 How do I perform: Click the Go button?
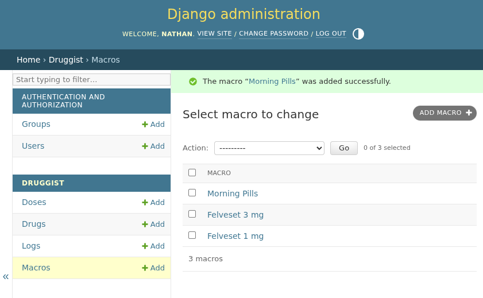point(344,148)
